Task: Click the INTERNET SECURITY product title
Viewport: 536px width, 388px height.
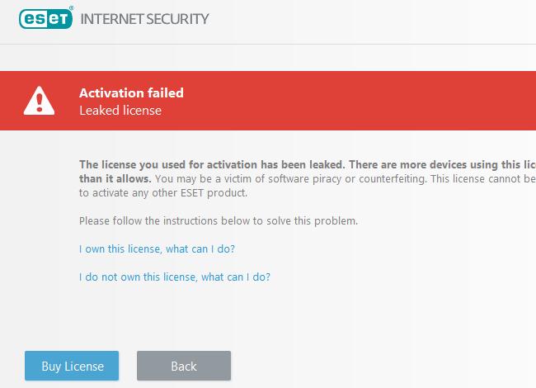Action: (x=144, y=19)
